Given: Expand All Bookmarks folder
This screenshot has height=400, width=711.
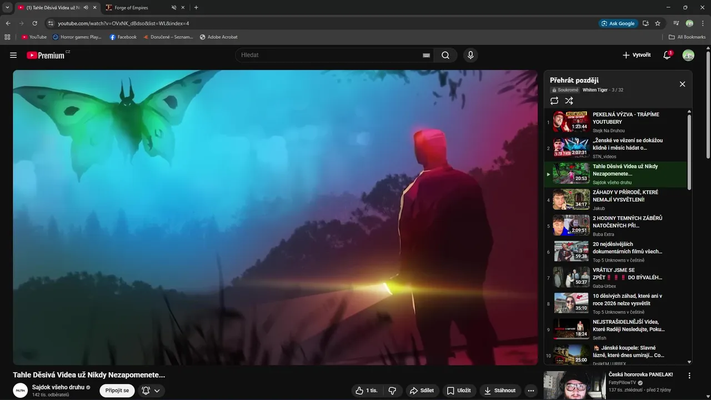Looking at the screenshot, I should 687,37.
